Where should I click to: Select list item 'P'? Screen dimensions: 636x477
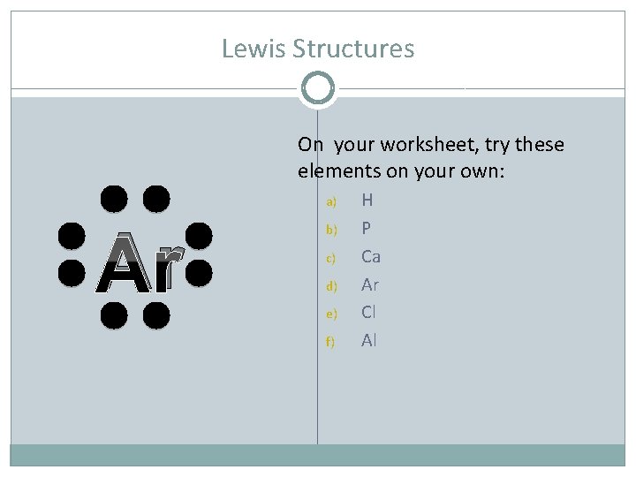point(366,229)
